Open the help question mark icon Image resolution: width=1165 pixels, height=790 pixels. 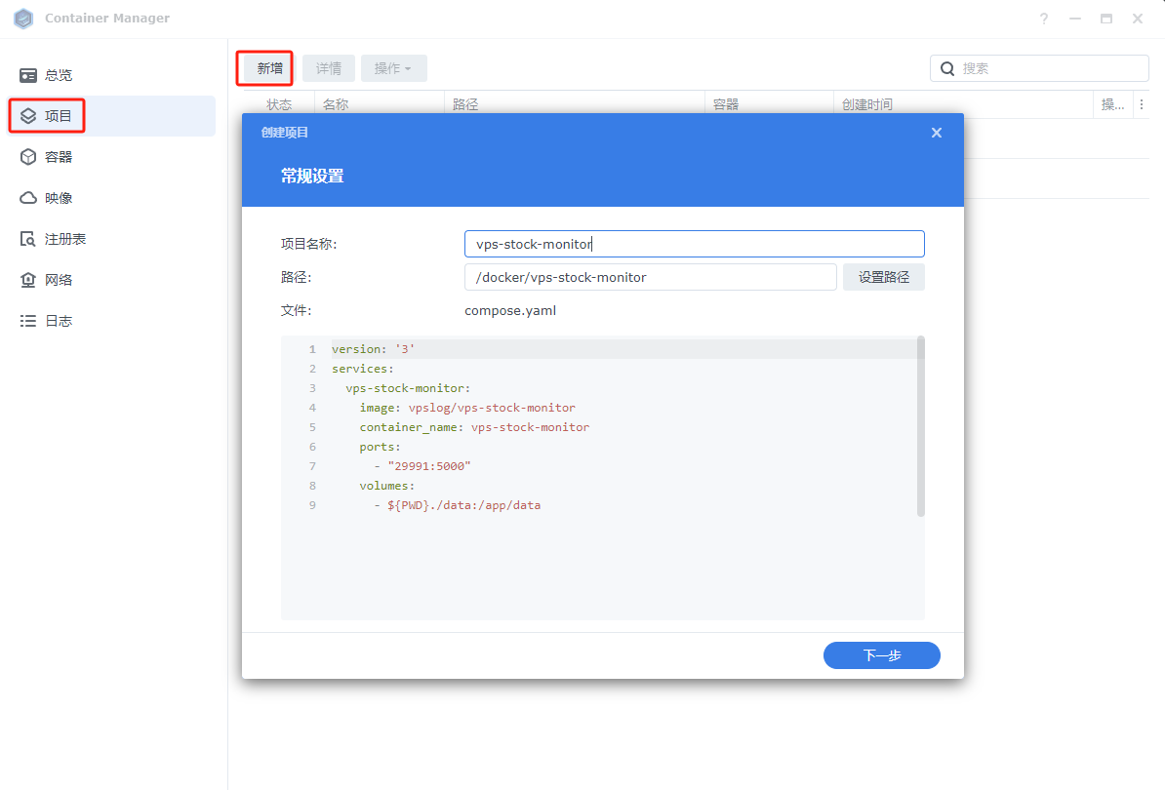click(1044, 19)
